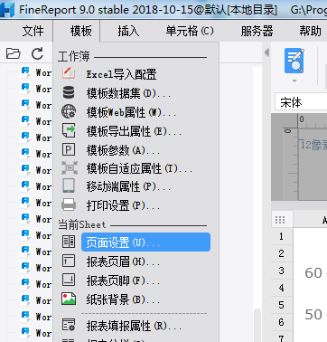Screen dimensions: 327x342
Task: Choose 纸张背景(B)... entry
Action: [123, 299]
